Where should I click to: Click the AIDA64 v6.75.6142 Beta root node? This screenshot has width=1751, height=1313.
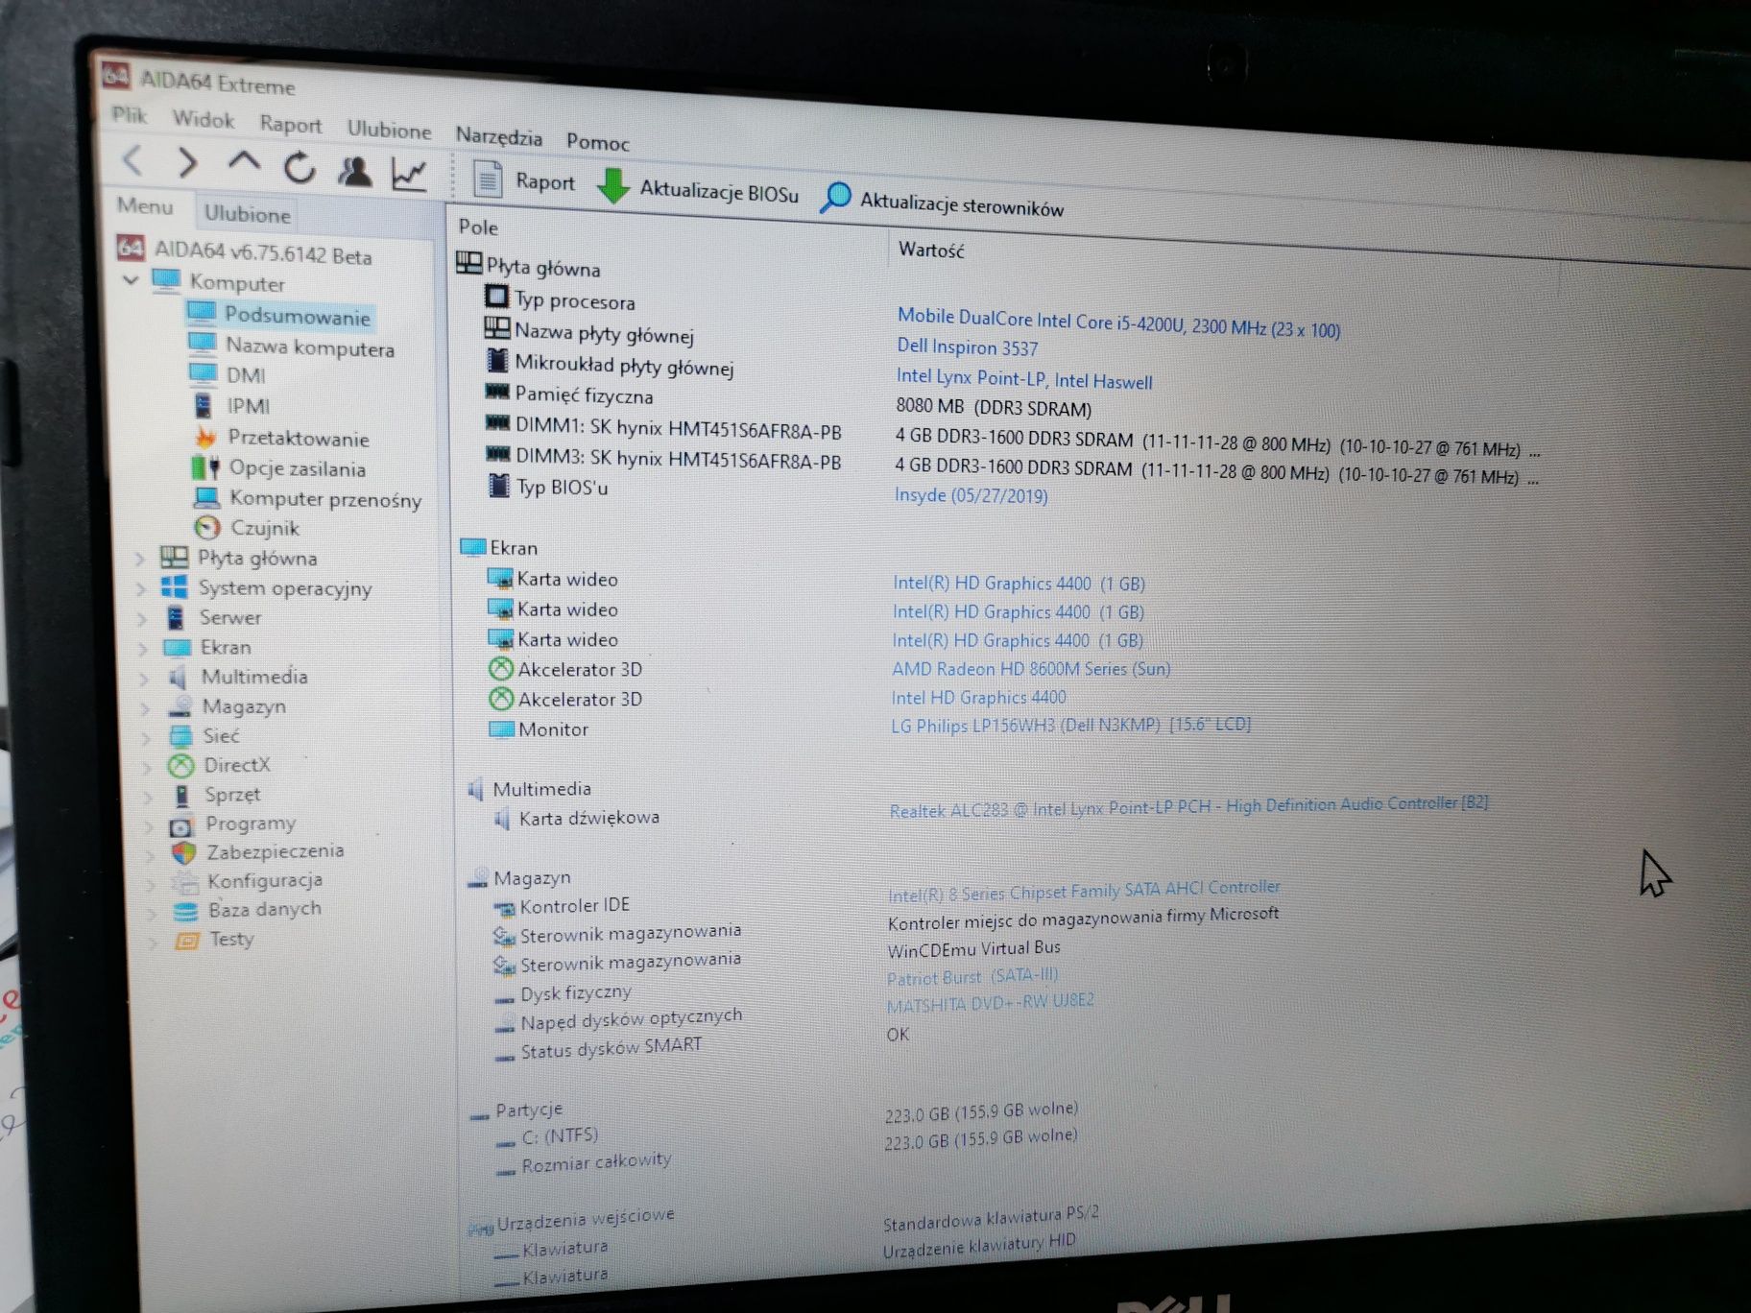tap(245, 251)
